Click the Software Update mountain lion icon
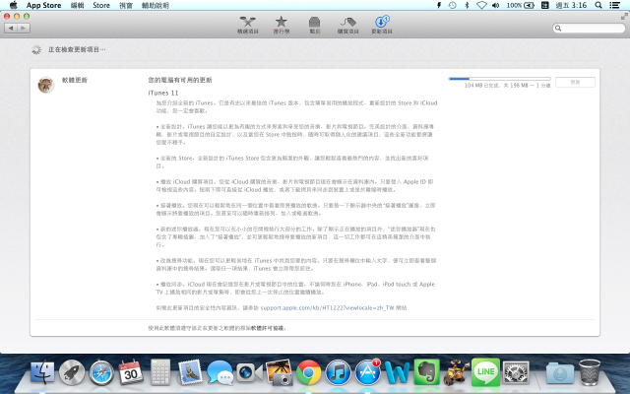 point(46,85)
